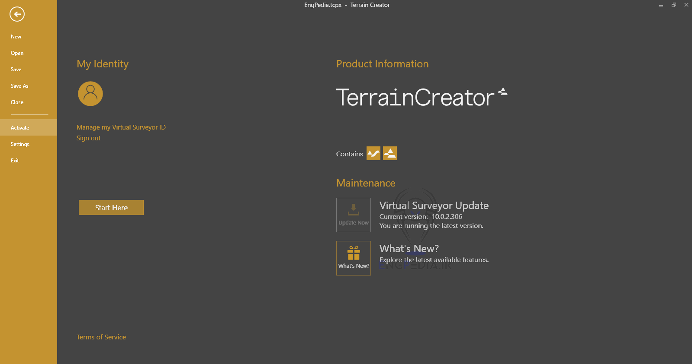Open Manage my Virtual Surveyor ID link
Image resolution: width=692 pixels, height=364 pixels.
tap(121, 127)
